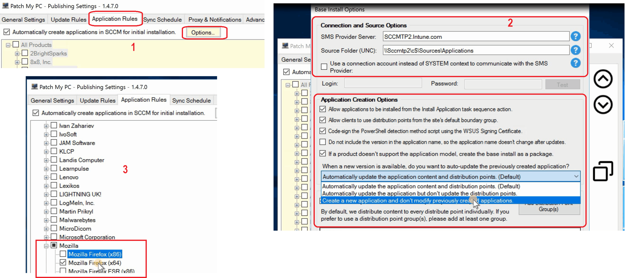Click the Options... button

pyautogui.click(x=203, y=32)
